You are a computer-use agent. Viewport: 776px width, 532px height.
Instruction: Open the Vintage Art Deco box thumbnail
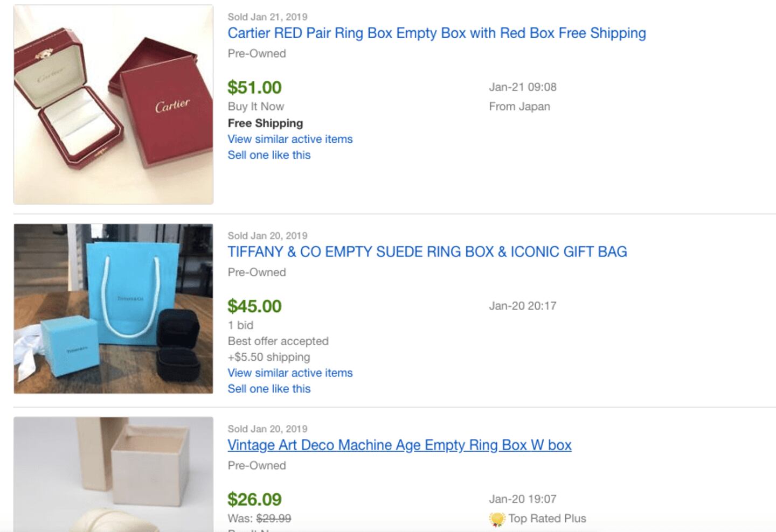point(113,474)
